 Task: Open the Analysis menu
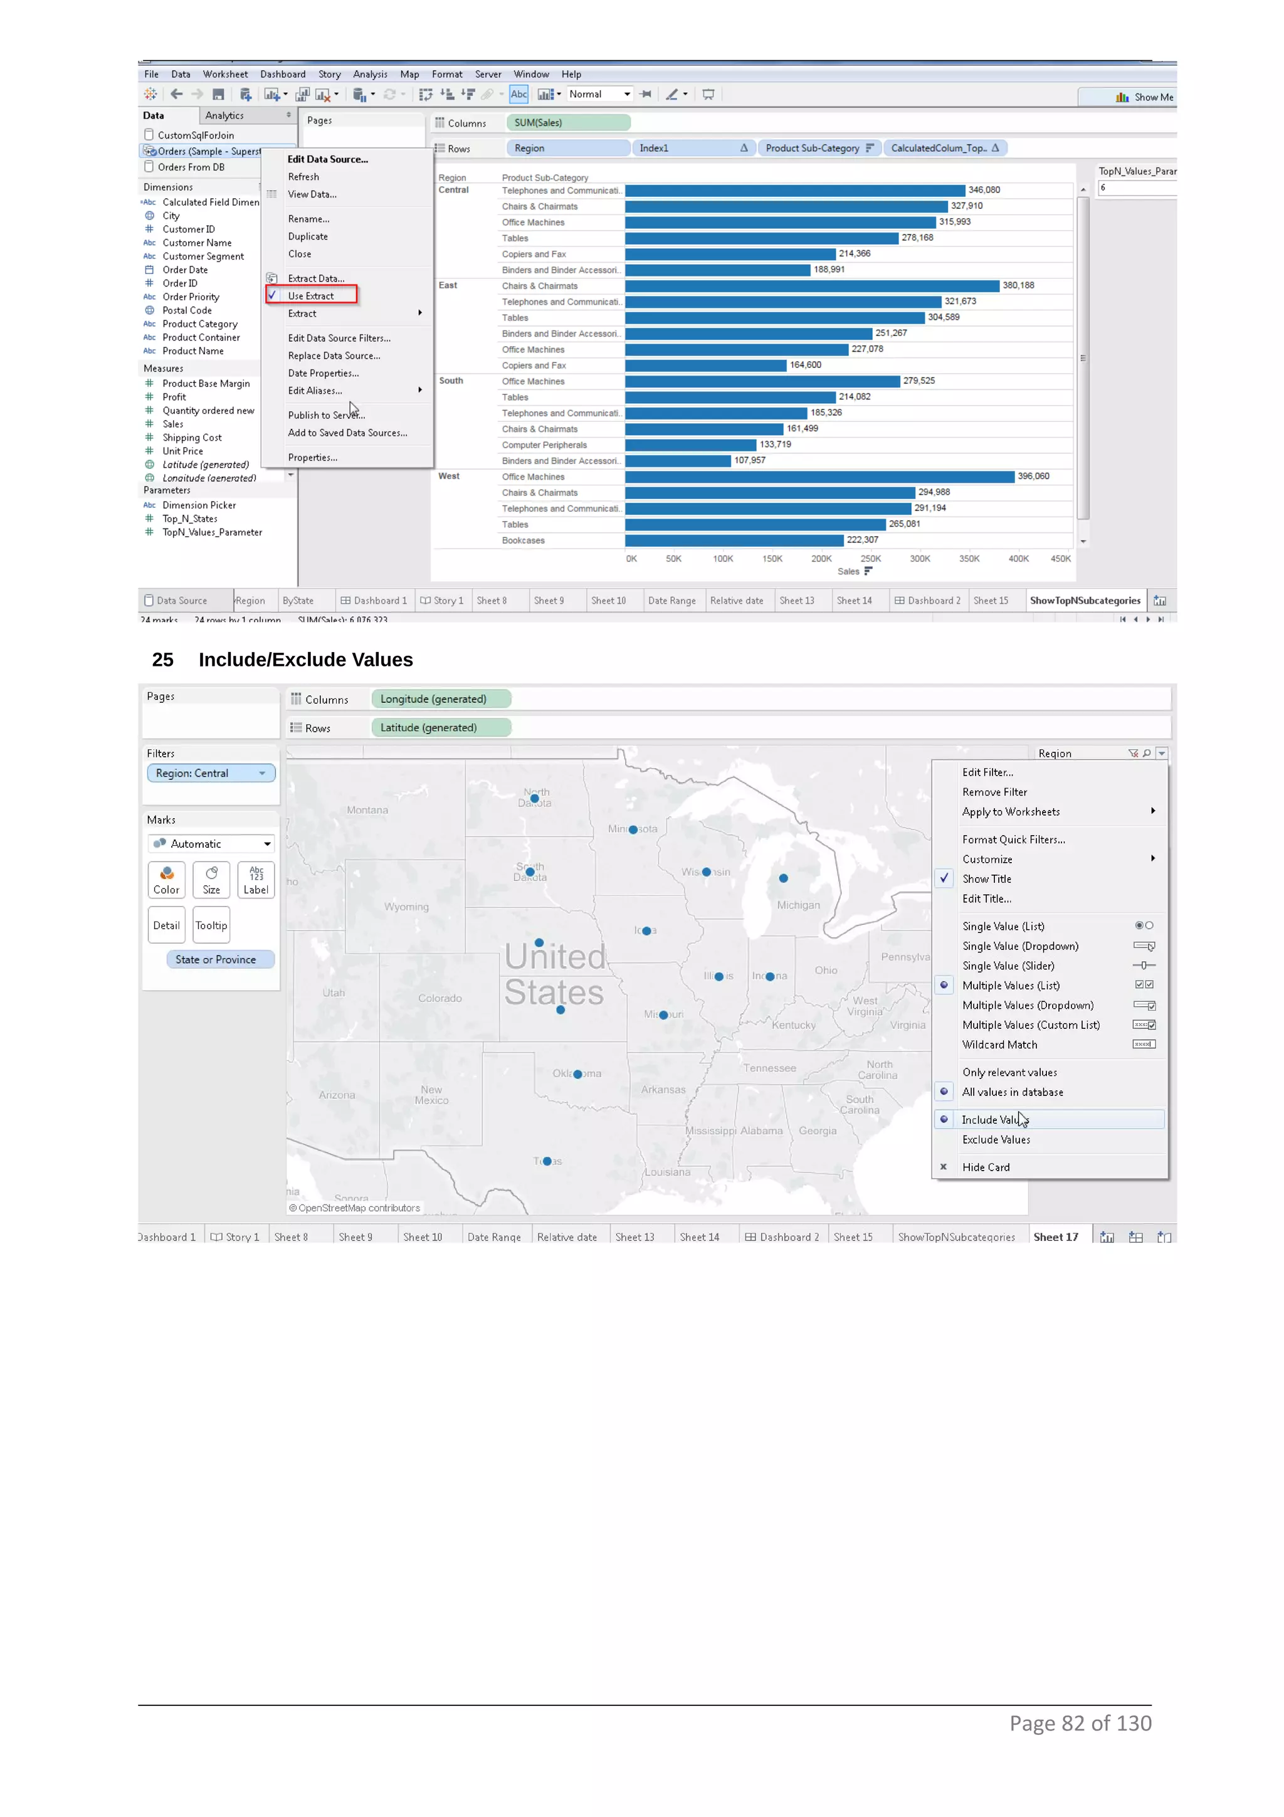point(369,75)
